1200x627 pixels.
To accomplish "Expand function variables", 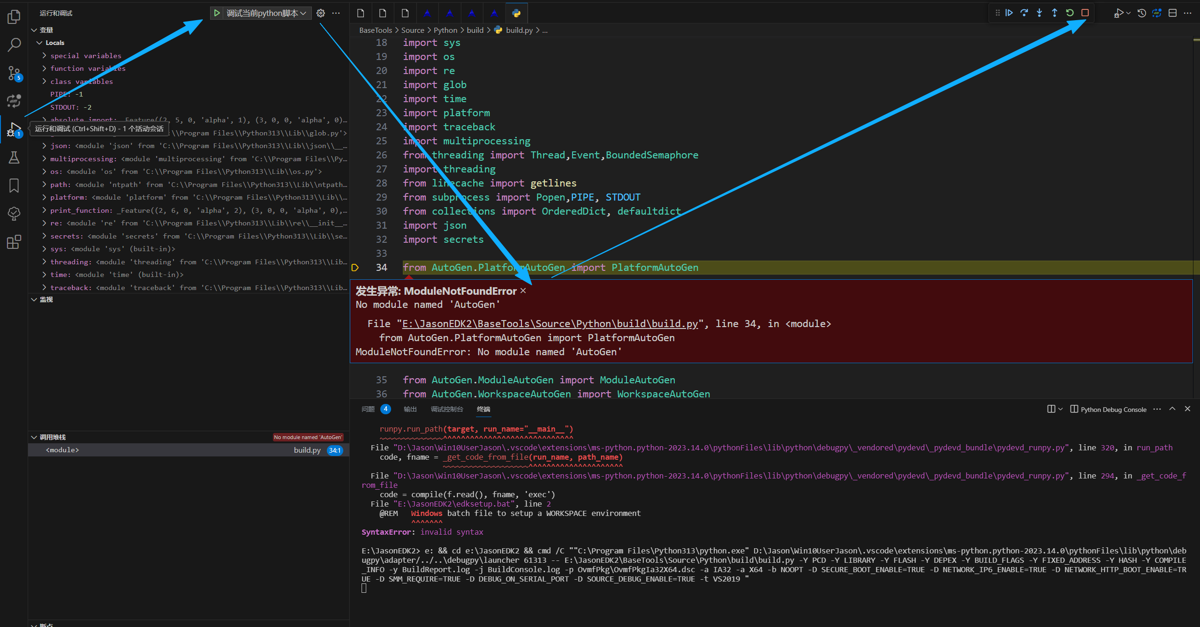I will click(44, 68).
